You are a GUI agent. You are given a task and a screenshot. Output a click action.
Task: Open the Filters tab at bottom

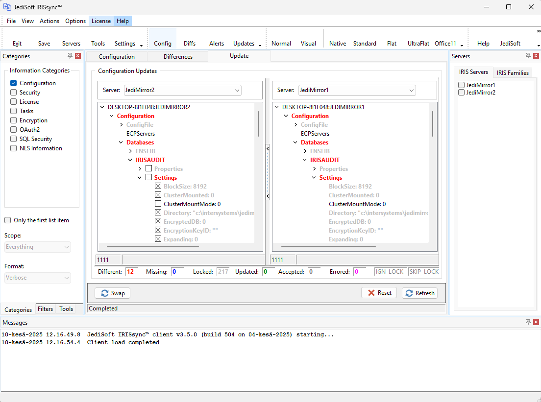45,309
